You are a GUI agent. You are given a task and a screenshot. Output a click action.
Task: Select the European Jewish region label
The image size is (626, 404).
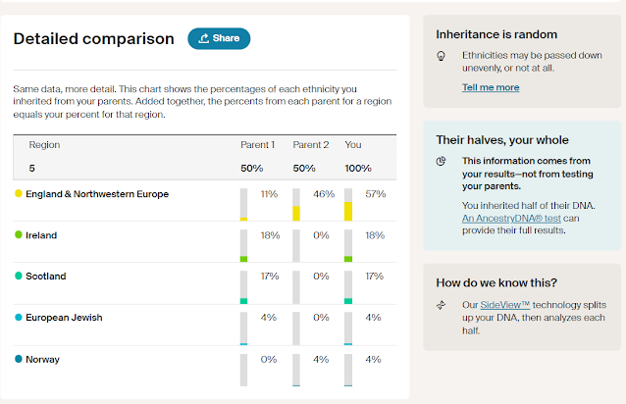(64, 318)
